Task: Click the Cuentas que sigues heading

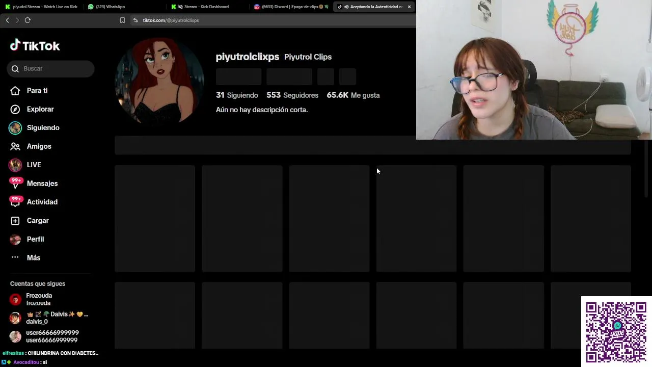Action: pos(38,284)
